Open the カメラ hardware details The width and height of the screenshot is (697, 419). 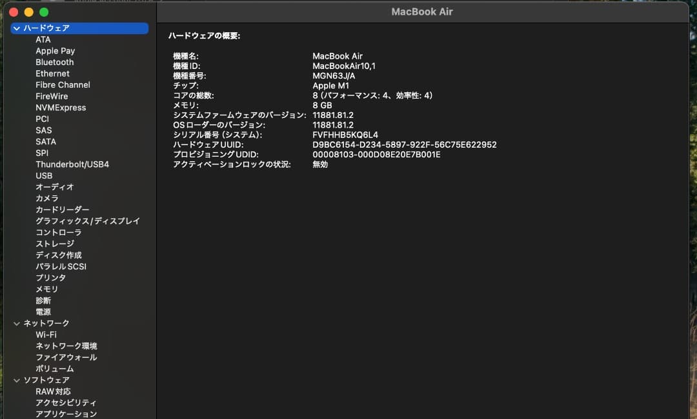tap(46, 199)
